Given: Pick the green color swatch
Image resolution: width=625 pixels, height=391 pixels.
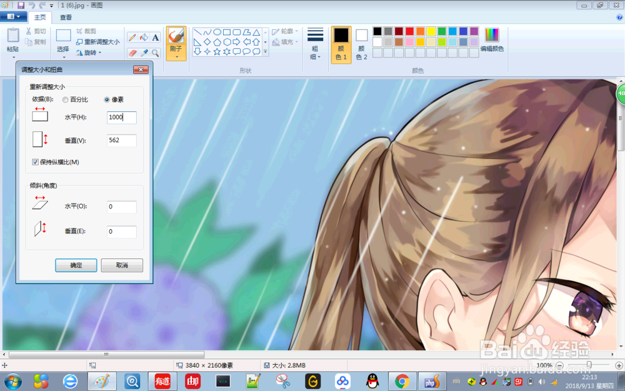Looking at the screenshot, I should (x=442, y=31).
